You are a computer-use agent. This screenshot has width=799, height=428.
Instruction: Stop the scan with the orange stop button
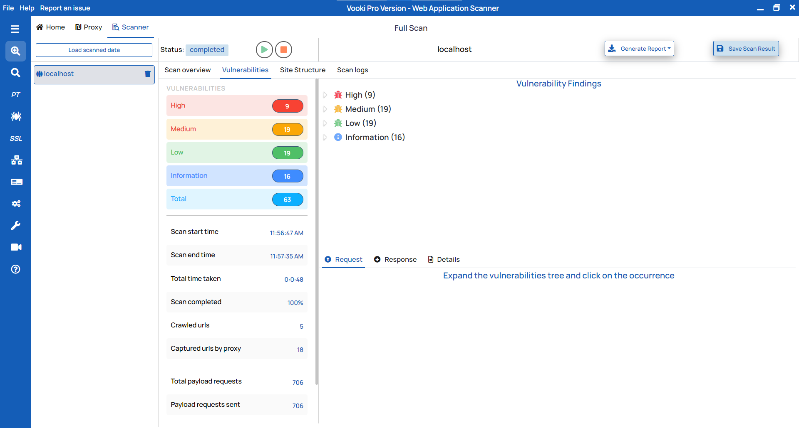click(283, 49)
